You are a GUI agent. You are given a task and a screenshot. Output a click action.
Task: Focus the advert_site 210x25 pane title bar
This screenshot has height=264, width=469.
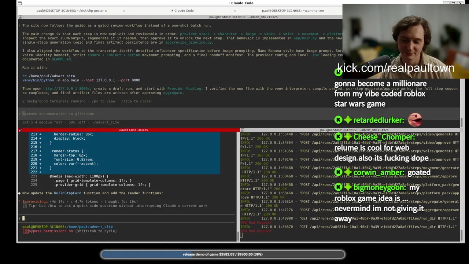click(x=243, y=17)
